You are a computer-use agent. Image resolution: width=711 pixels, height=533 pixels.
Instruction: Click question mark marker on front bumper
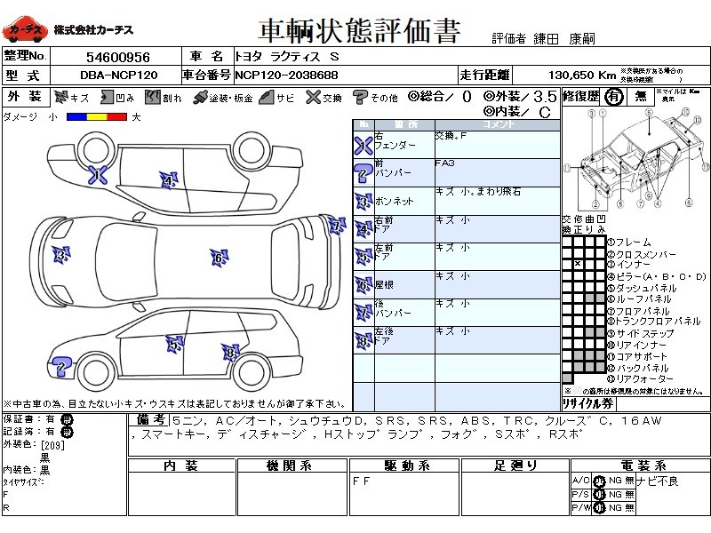point(61,367)
